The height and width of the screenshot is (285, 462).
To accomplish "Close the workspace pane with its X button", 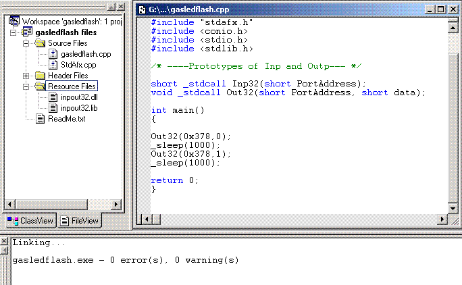I will tap(121, 7).
